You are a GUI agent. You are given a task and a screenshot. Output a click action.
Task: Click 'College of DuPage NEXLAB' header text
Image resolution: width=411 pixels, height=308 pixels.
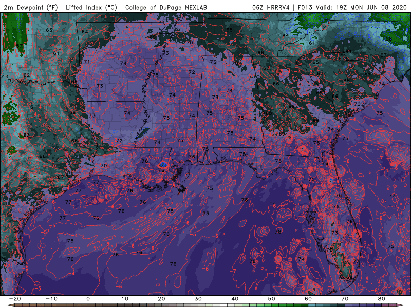point(166,7)
